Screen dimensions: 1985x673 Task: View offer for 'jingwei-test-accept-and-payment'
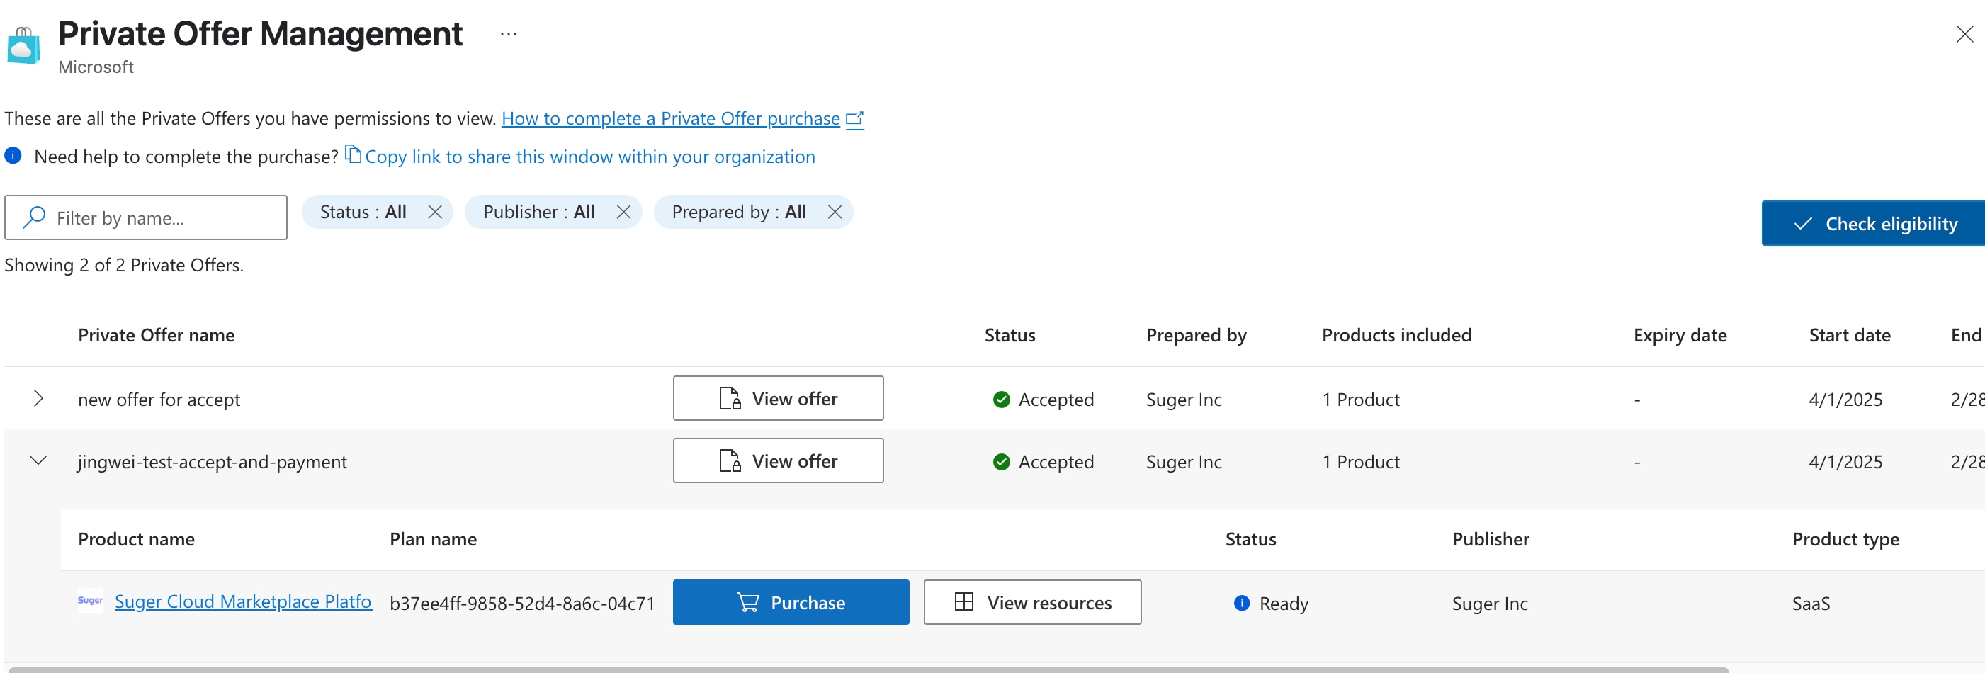click(779, 461)
